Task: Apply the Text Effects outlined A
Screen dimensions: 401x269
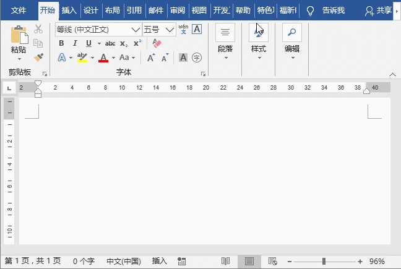Action: pyautogui.click(x=62, y=58)
